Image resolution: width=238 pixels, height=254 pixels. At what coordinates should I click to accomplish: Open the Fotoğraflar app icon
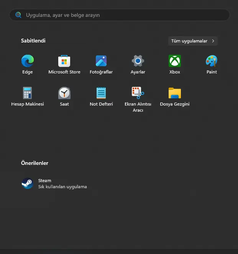point(101,61)
